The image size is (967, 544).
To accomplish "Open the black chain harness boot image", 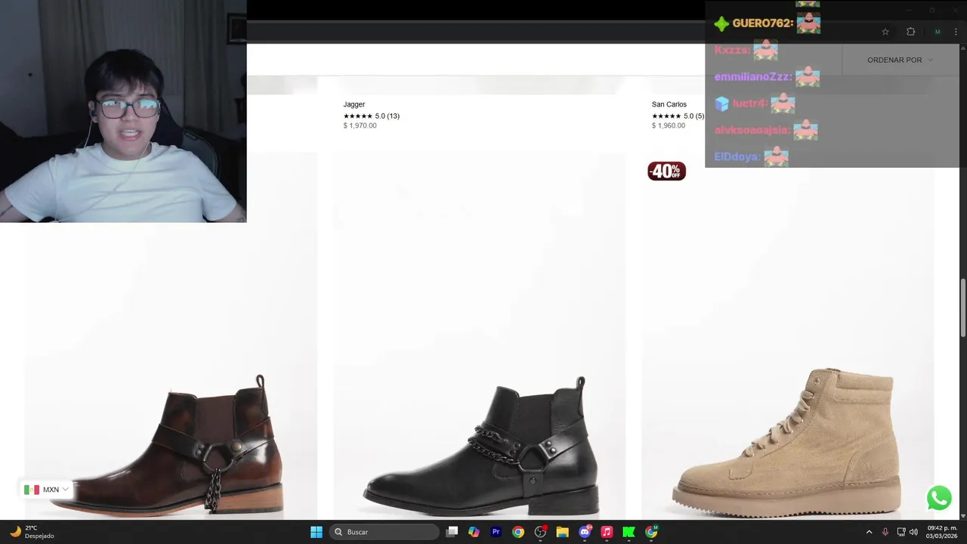I will pyautogui.click(x=479, y=336).
